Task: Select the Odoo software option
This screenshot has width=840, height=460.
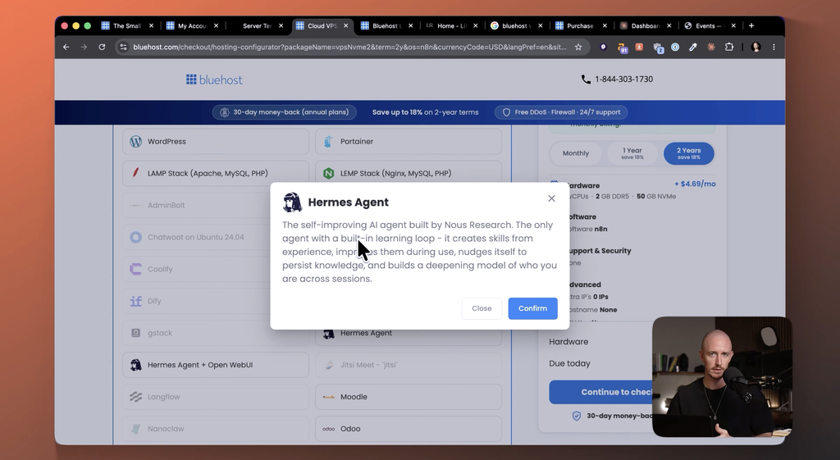Action: point(409,429)
